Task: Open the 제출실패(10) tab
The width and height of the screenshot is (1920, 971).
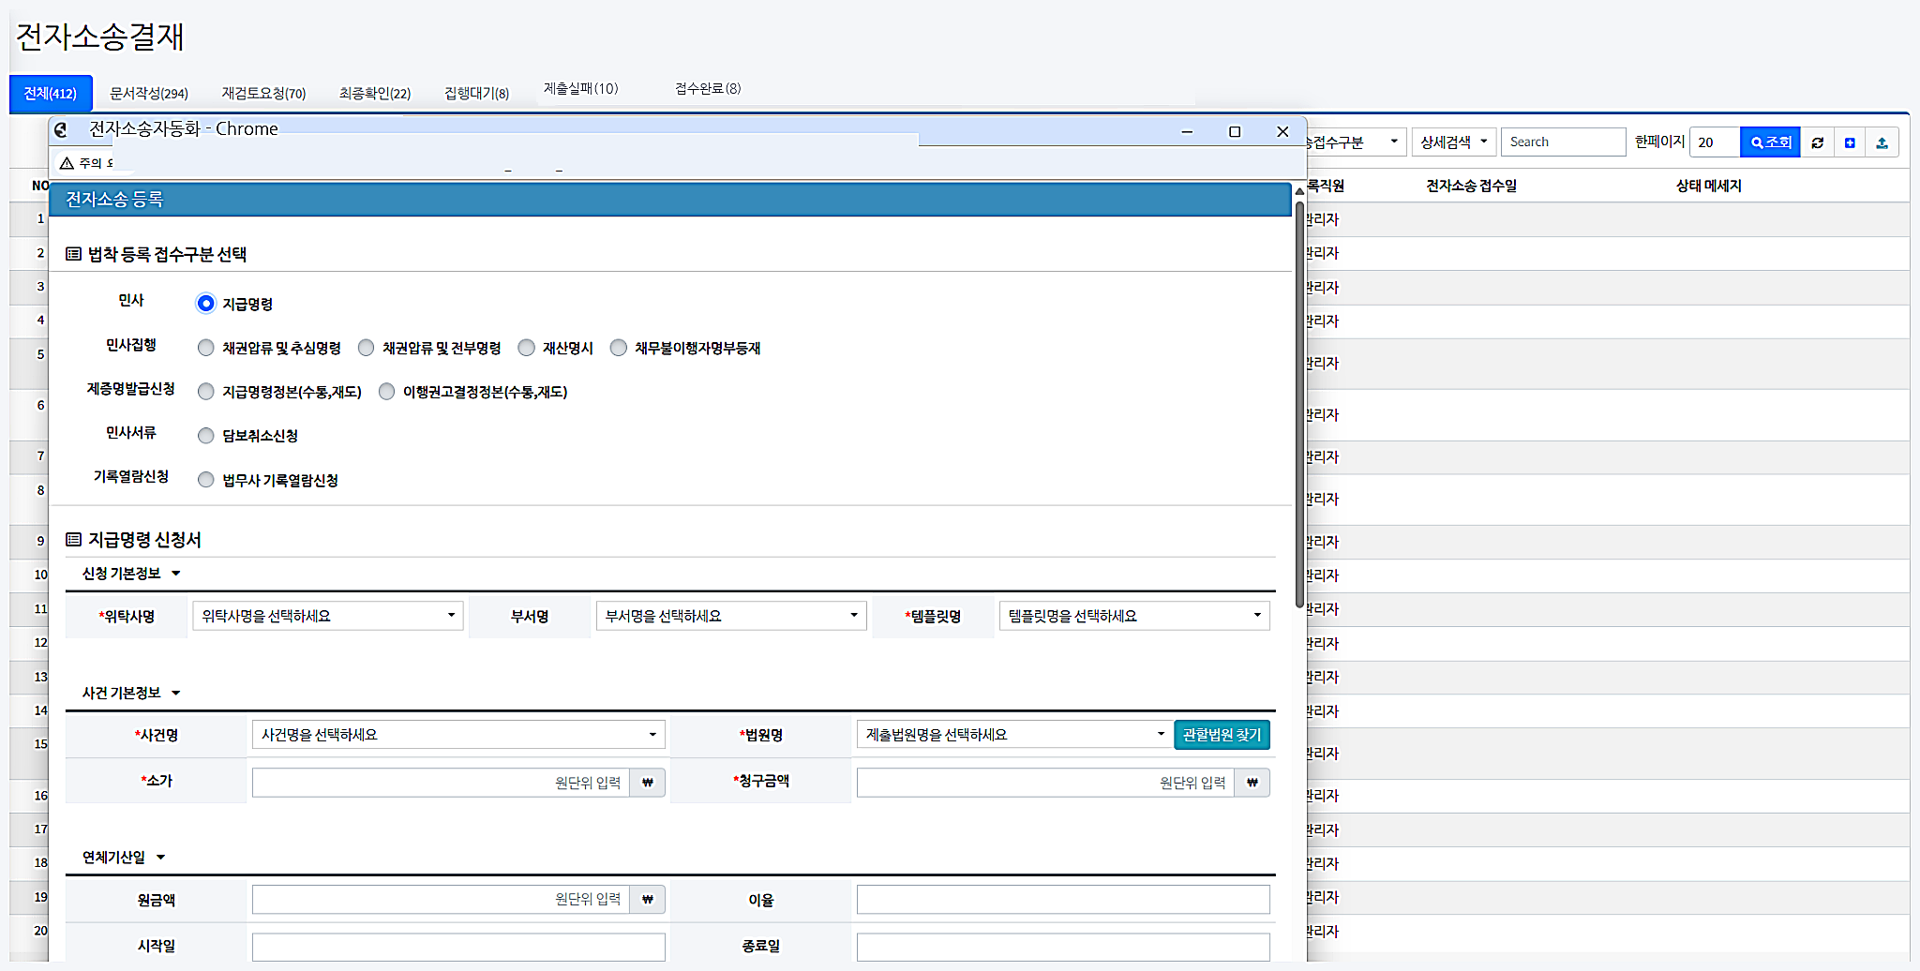Action: click(580, 89)
